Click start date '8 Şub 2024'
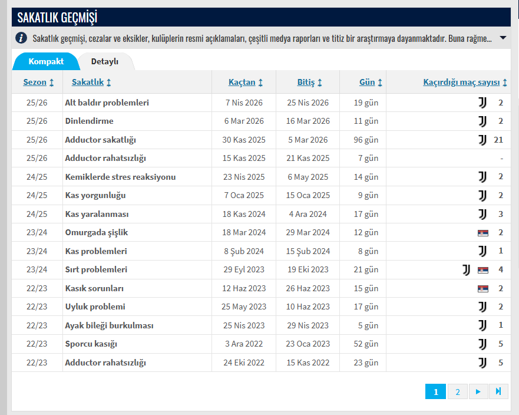Screen dimensions: 519x415 click(x=244, y=251)
